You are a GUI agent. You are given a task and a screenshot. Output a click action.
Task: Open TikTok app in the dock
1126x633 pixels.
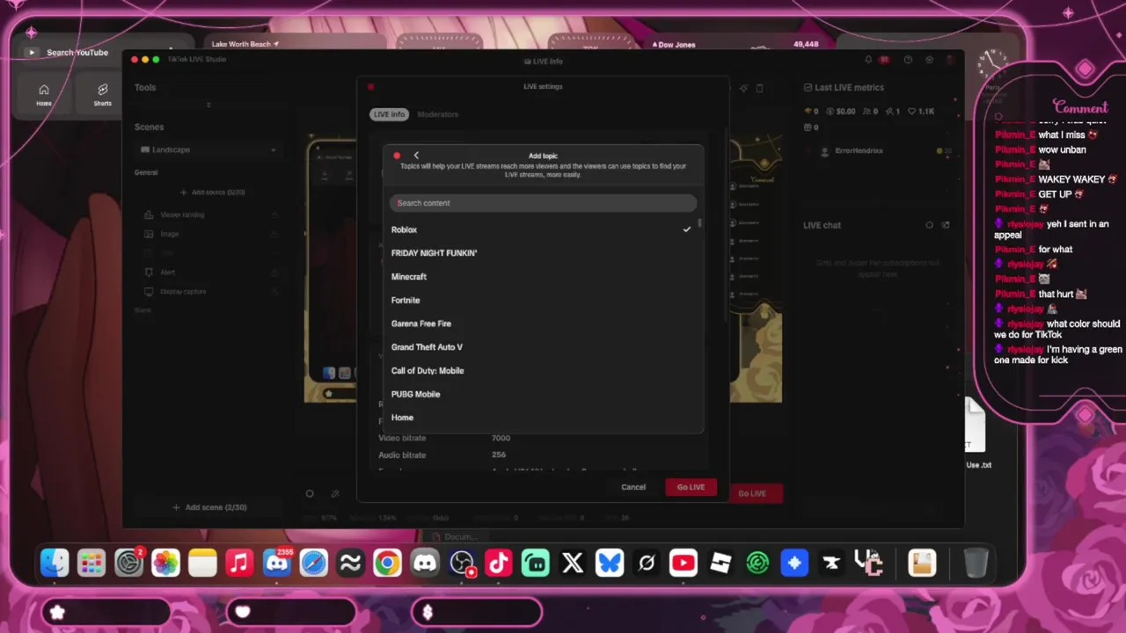(x=499, y=563)
